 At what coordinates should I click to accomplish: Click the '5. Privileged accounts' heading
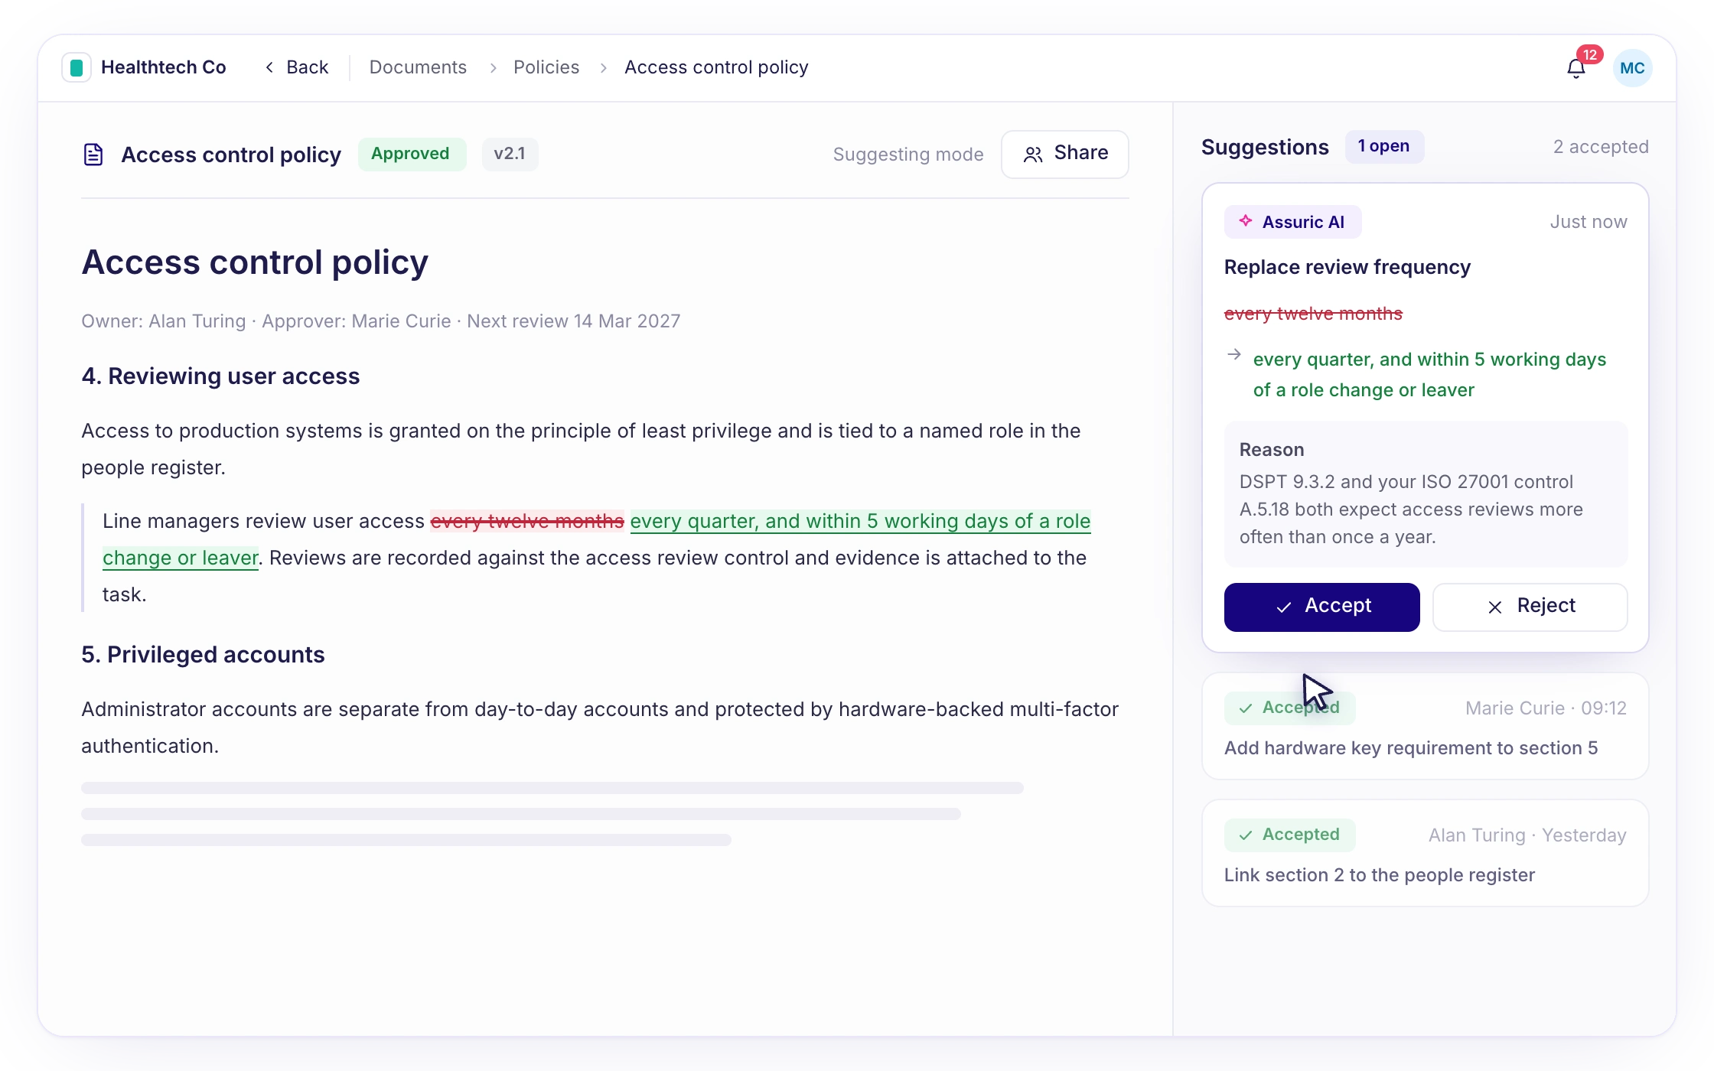[203, 655]
